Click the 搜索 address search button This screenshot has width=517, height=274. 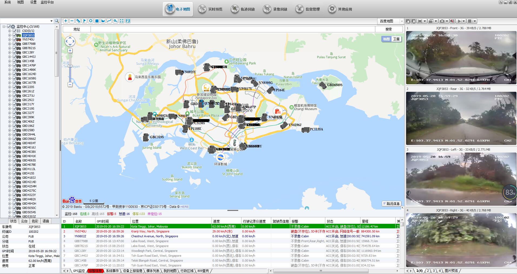coord(389,29)
